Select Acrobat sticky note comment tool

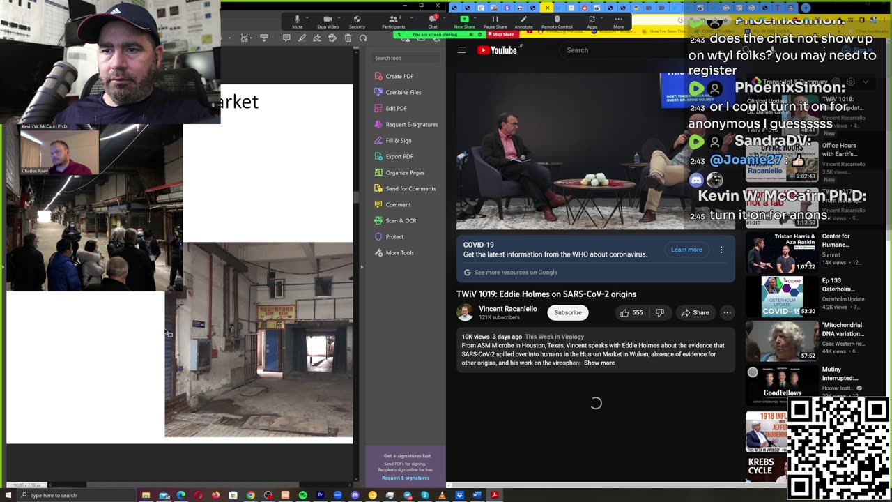(286, 38)
